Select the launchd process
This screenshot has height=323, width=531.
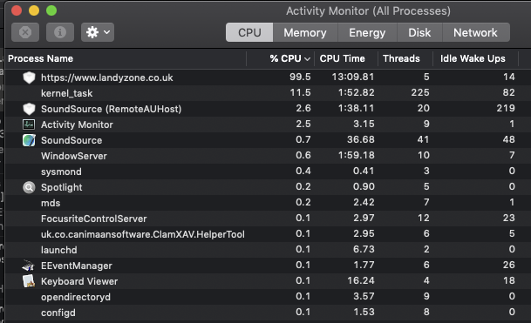pos(59,250)
